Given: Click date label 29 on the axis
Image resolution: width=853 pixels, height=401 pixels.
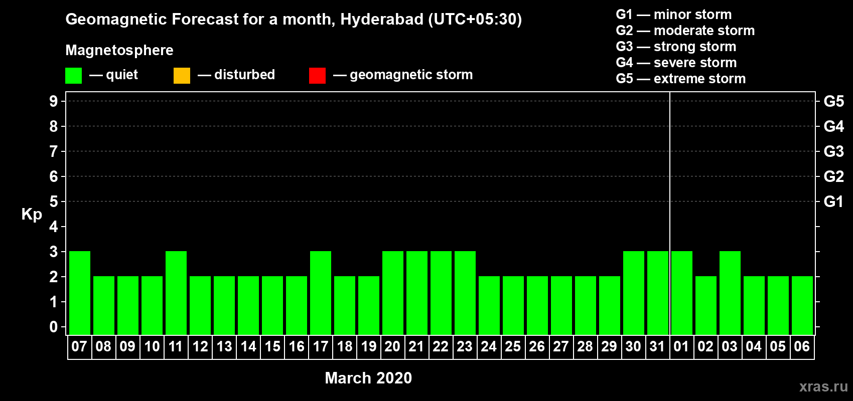Looking at the screenshot, I should tap(609, 347).
